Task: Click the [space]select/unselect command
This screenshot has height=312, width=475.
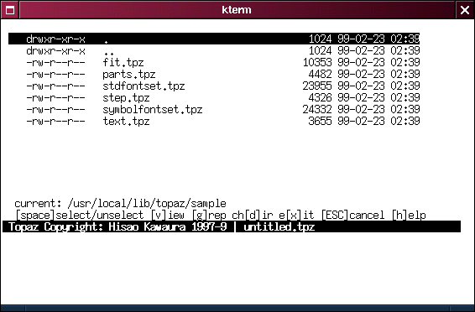Action: point(80,216)
